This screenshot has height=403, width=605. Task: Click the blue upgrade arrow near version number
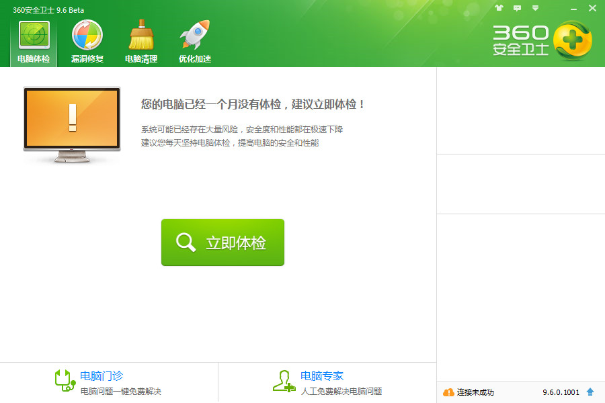[590, 393]
